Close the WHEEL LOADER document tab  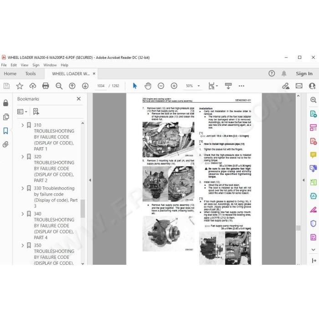(94, 74)
